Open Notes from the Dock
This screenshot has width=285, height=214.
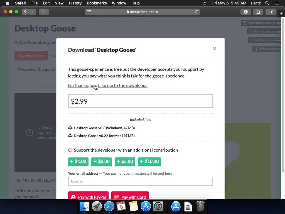(x=134, y=206)
